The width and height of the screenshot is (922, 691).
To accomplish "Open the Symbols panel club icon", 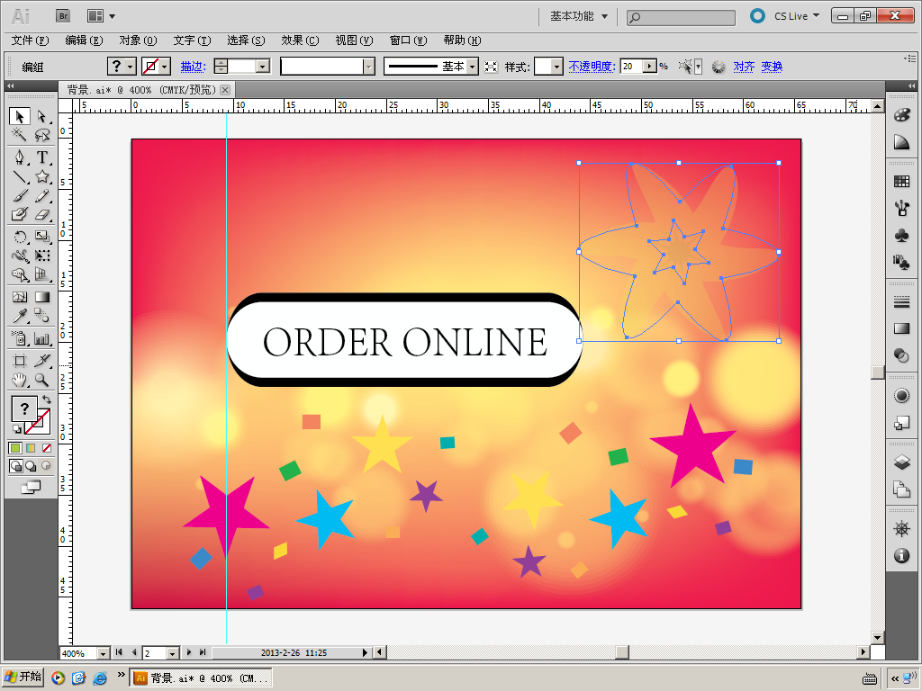I will tap(901, 235).
